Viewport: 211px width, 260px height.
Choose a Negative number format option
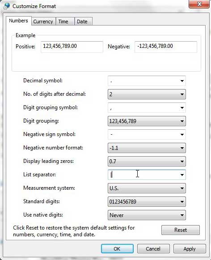tap(147, 148)
